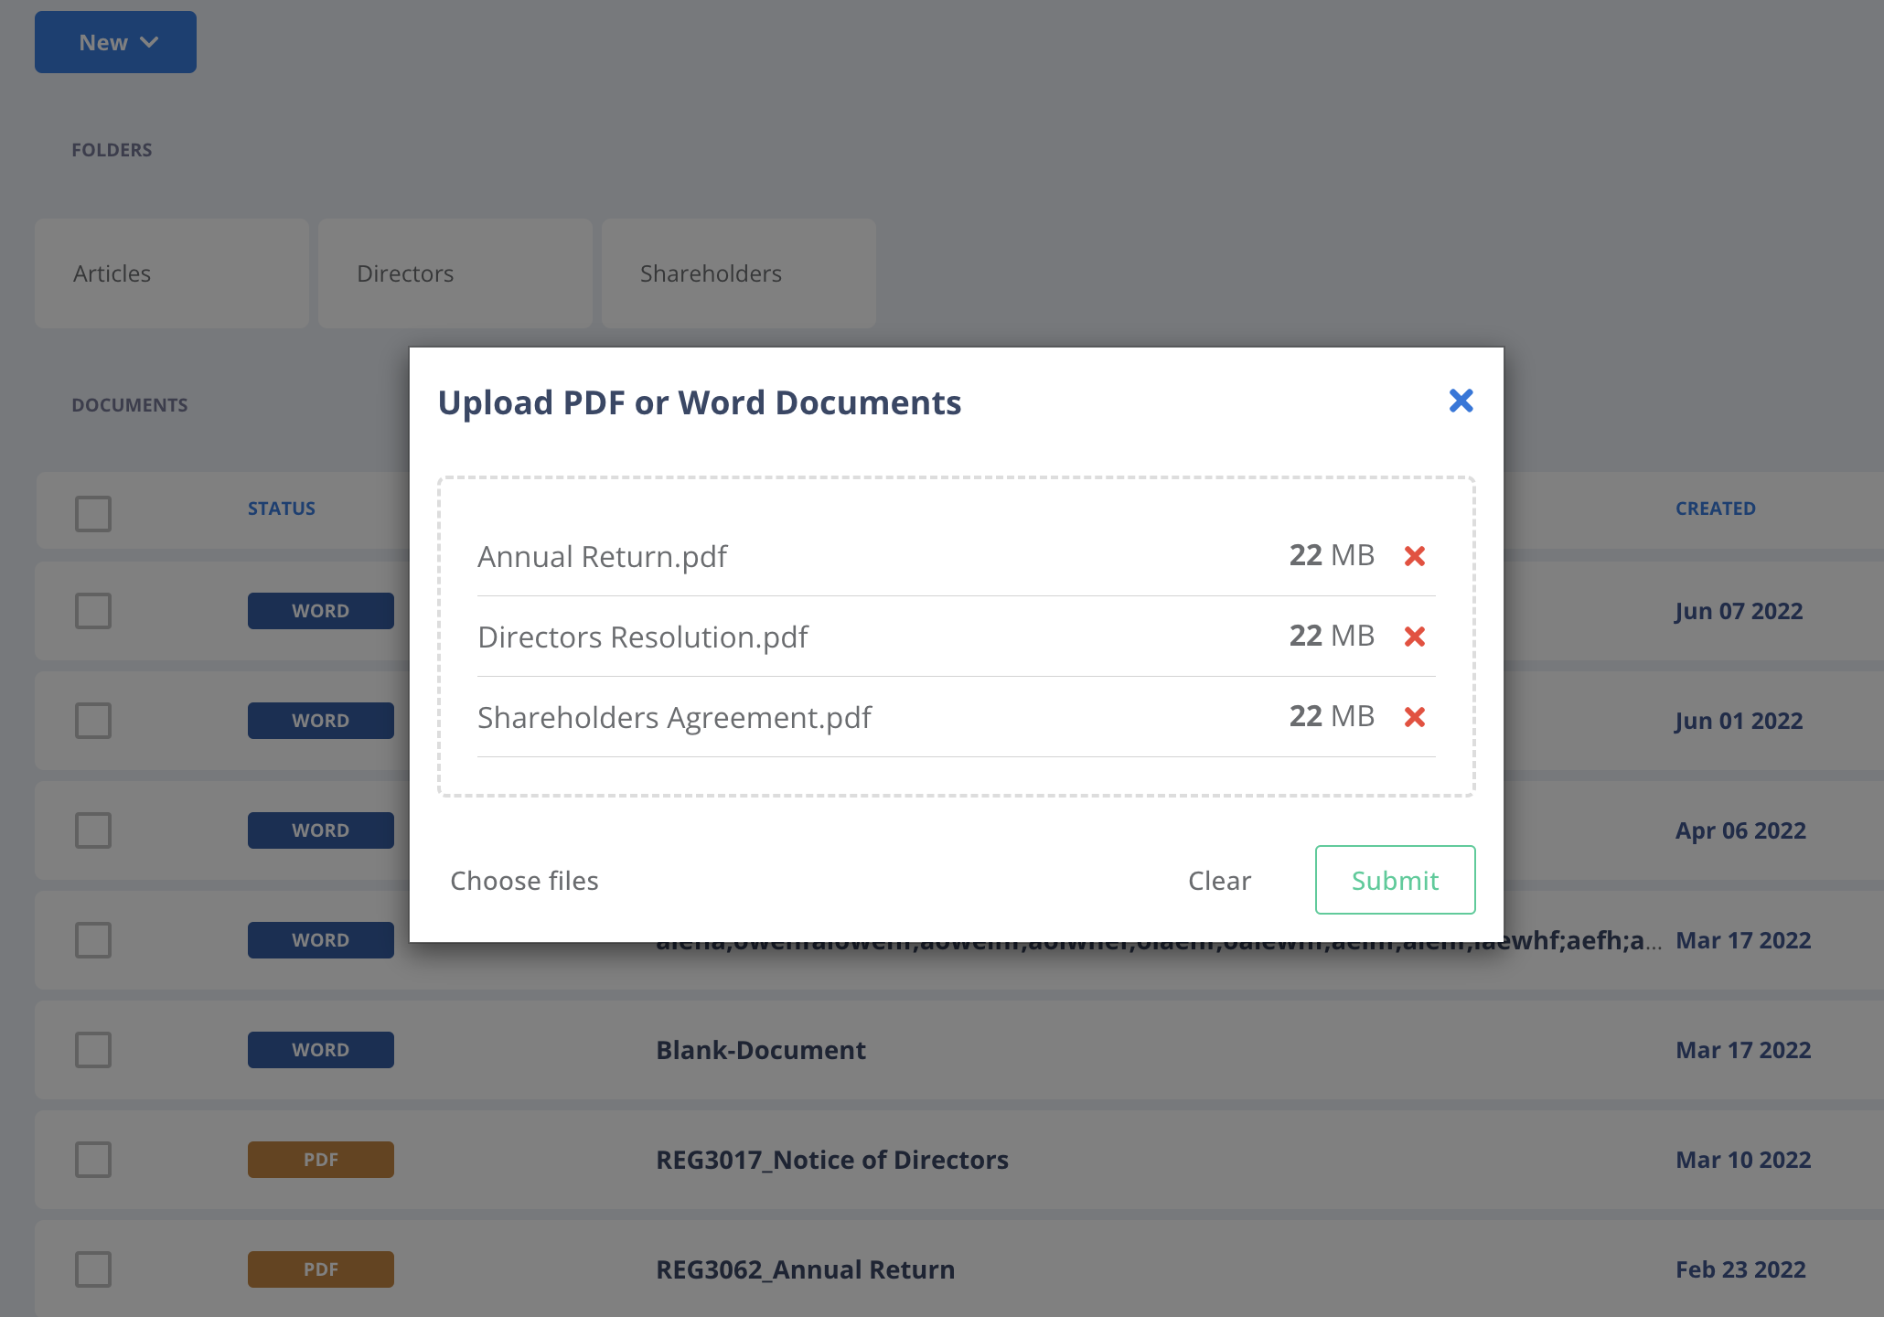The width and height of the screenshot is (1884, 1317).
Task: Open the Articles folder
Action: pos(172,273)
